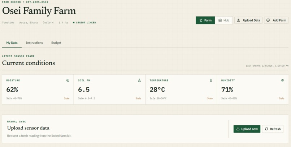Click the Safe 18–30°C range text
This screenshot has height=147, width=291.
tap(158, 98)
